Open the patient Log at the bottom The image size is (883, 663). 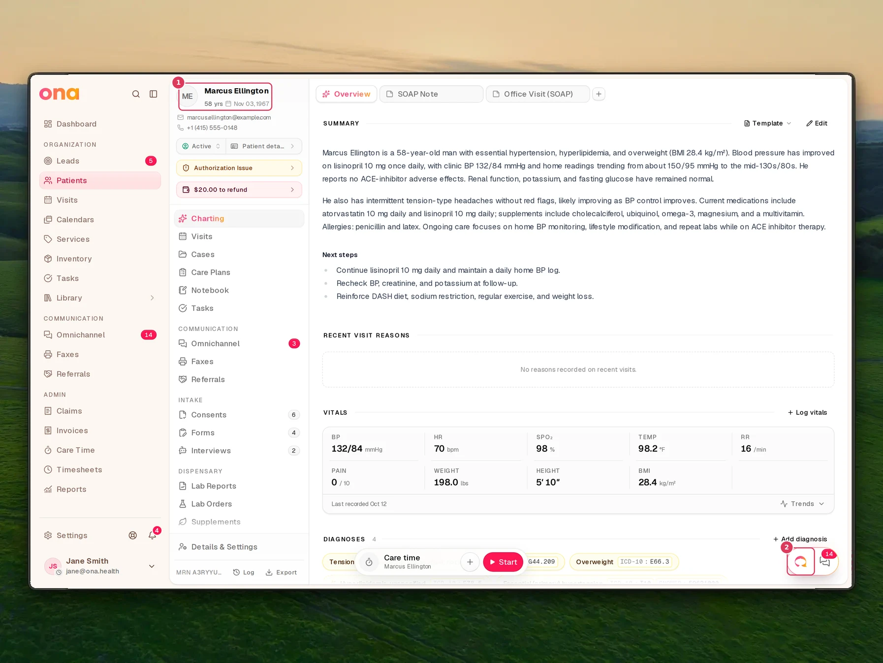point(244,572)
